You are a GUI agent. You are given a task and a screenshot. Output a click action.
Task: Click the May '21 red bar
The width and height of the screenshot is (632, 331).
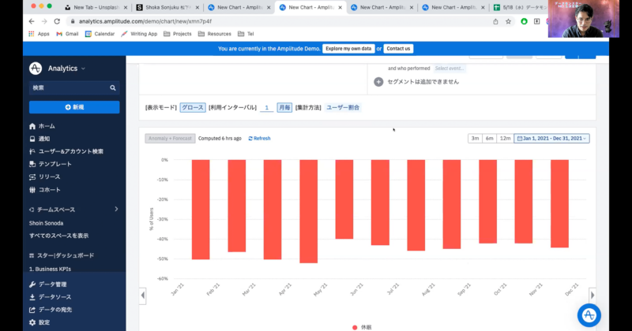coord(344,199)
